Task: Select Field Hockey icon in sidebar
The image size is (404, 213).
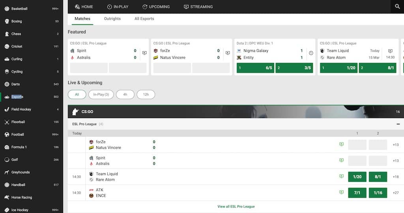Action: 7,109
